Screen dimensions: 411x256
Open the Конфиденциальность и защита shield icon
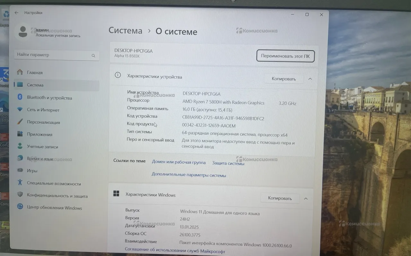point(20,195)
